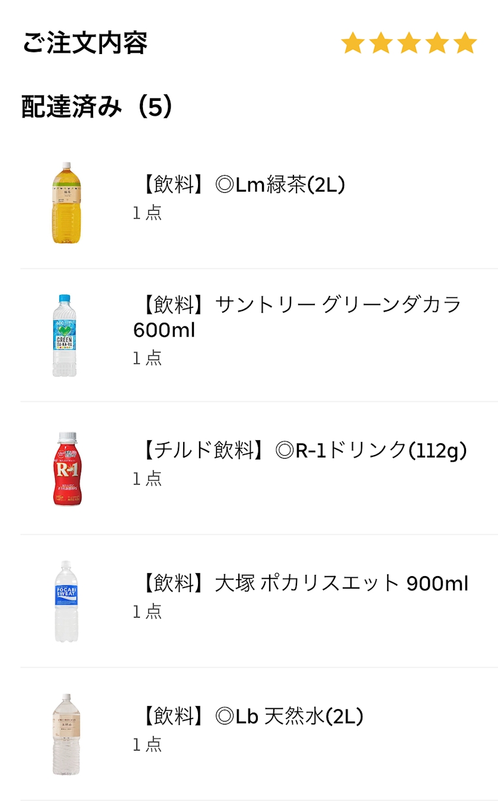Tap the first rating star
The width and height of the screenshot is (498, 801).
(353, 43)
